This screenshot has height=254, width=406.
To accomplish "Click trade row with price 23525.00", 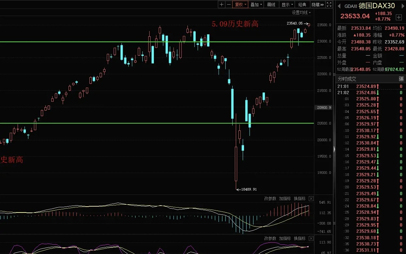I will click(371, 99).
